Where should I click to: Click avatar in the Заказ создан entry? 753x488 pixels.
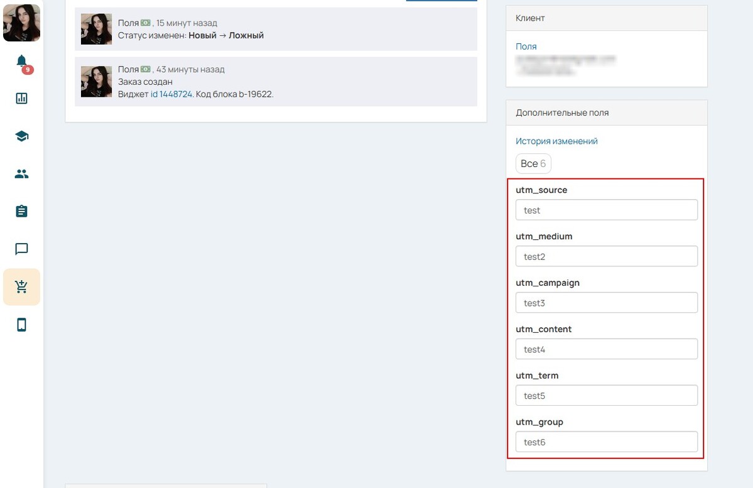coord(96,82)
